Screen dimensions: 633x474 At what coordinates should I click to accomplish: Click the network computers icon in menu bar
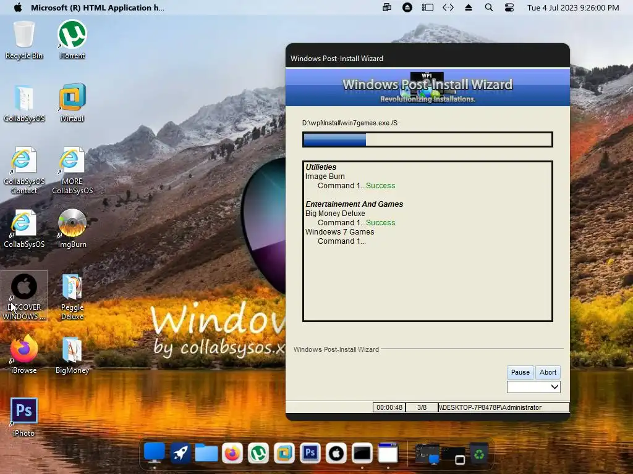pos(387,7)
